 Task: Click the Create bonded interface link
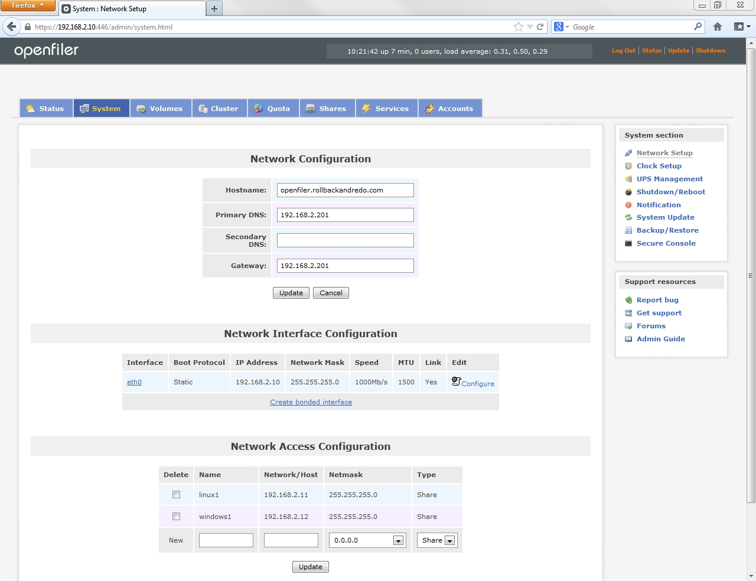pyautogui.click(x=311, y=402)
